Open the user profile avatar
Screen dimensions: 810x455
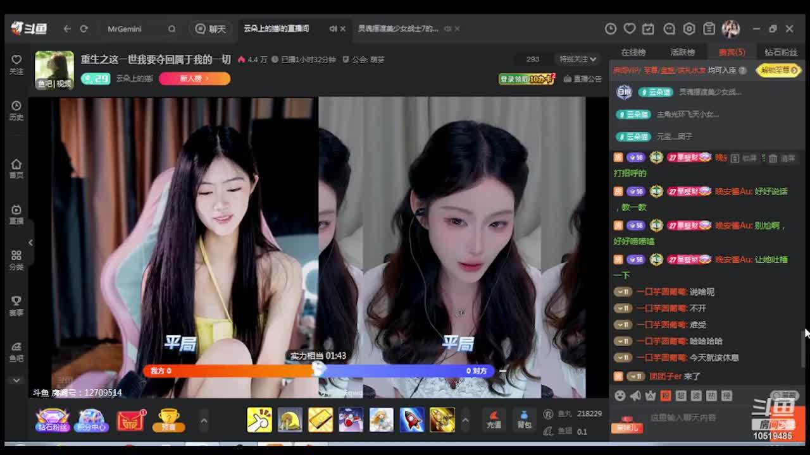[x=731, y=28]
